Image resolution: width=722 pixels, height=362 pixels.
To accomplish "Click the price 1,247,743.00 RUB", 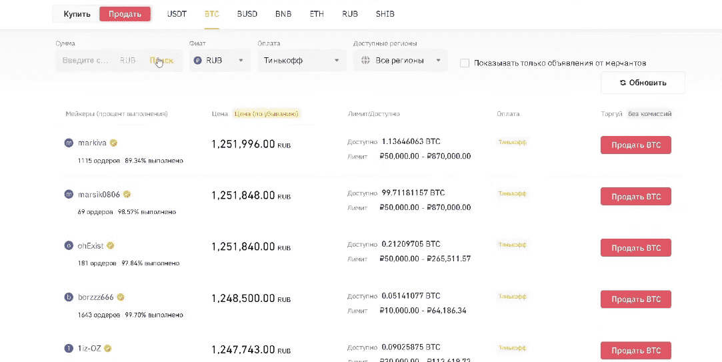I will click(251, 350).
